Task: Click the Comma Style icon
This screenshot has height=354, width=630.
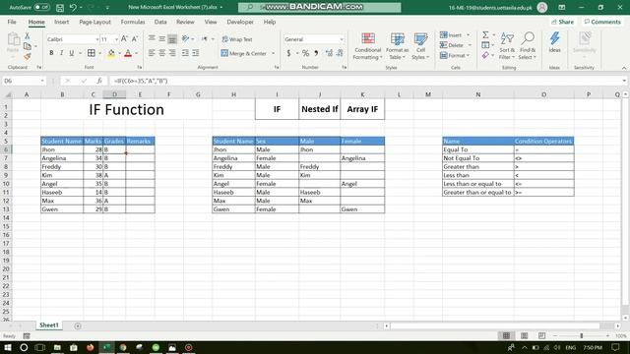Action: (316, 53)
